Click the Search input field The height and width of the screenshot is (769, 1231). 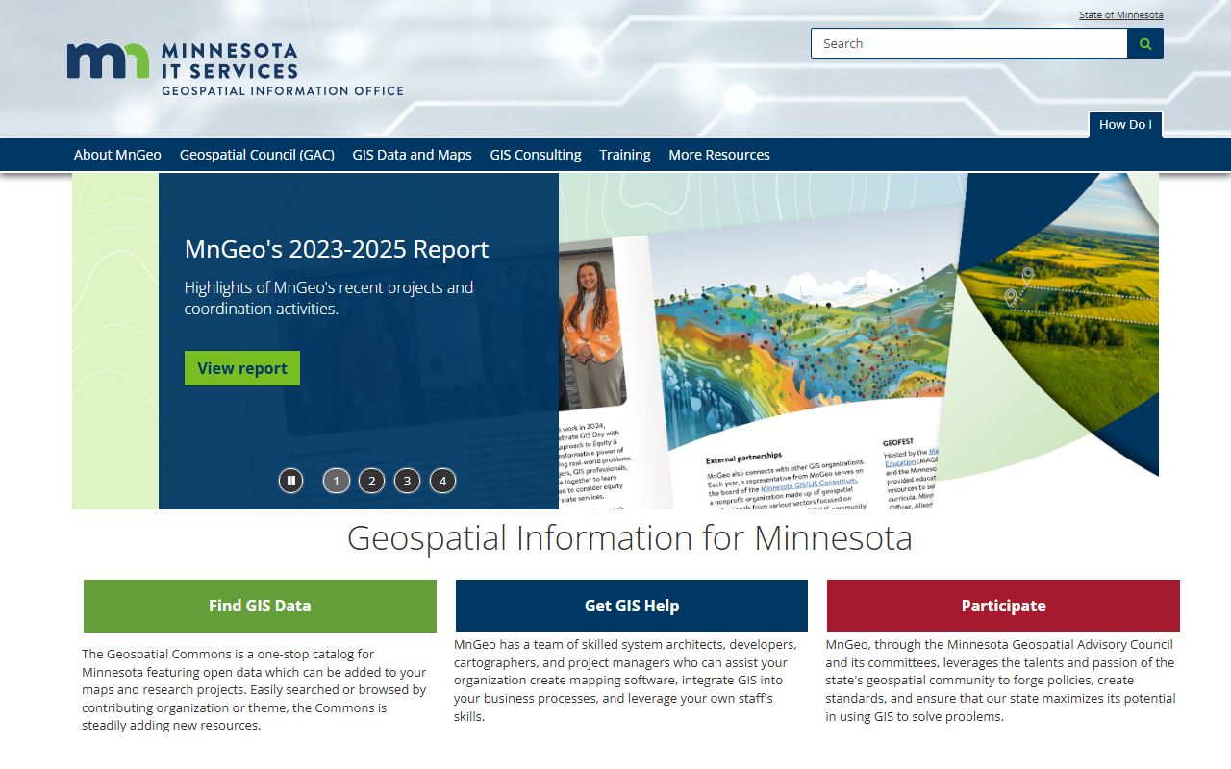(x=969, y=43)
